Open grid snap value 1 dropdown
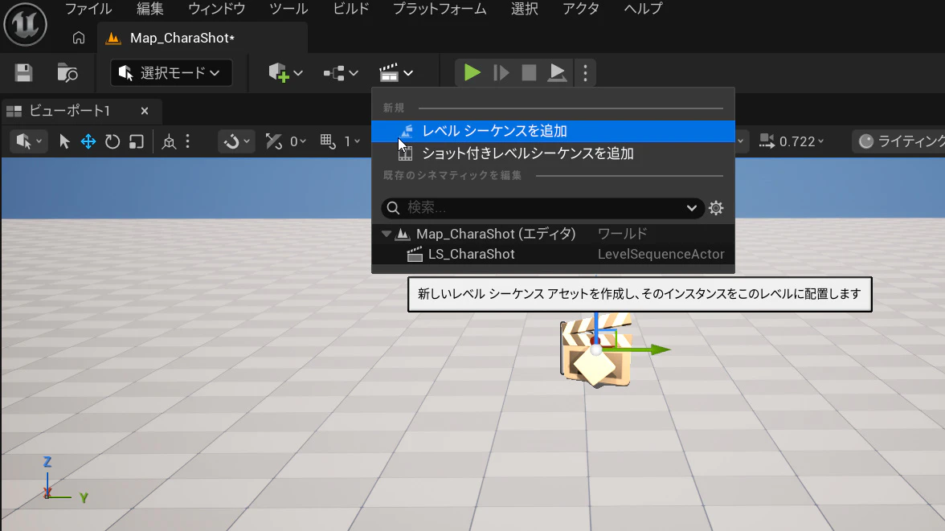The height and width of the screenshot is (531, 945). [352, 141]
